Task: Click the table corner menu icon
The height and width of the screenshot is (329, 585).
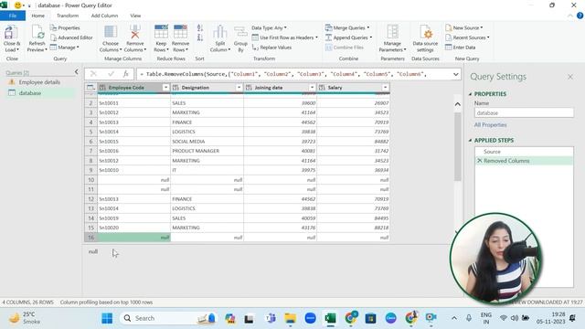Action: coord(90,88)
